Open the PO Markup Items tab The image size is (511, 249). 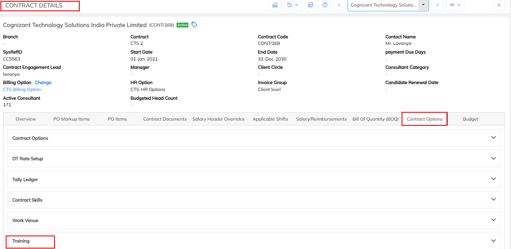tap(72, 119)
